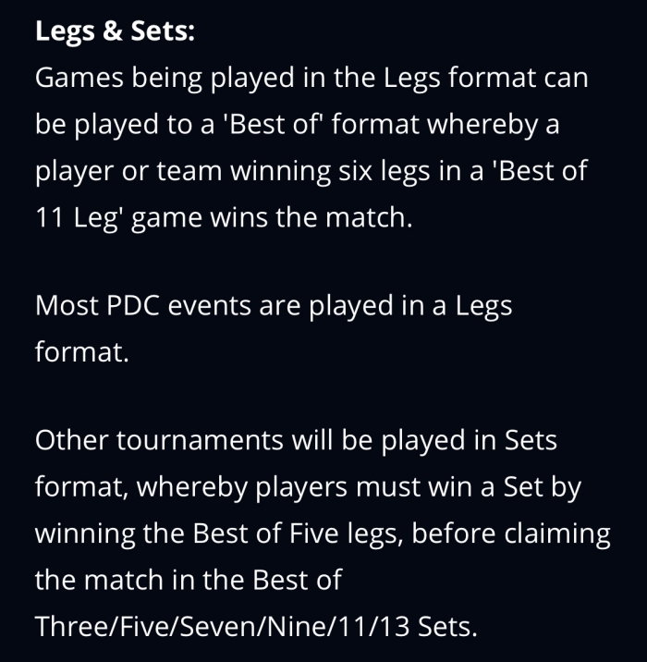Click the 'Legs & Sets:' heading

click(x=115, y=31)
